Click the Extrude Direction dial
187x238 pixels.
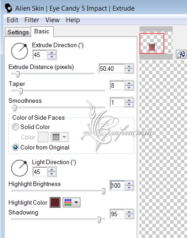tap(19, 51)
